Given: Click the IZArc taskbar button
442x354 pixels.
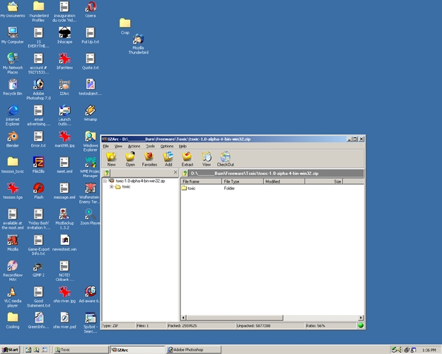Looking at the screenshot, I should click(x=137, y=350).
